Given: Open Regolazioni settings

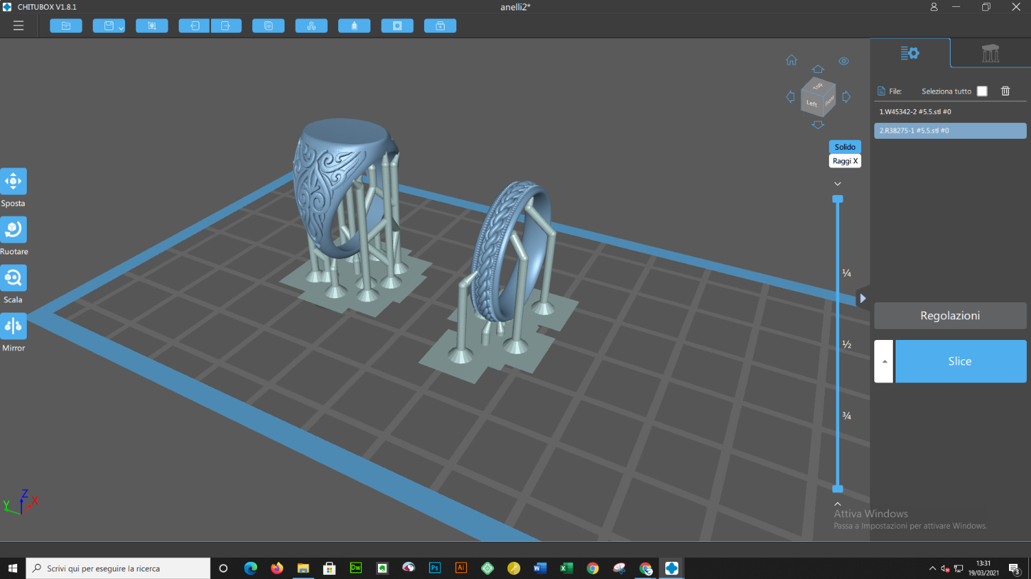Looking at the screenshot, I should coord(950,316).
